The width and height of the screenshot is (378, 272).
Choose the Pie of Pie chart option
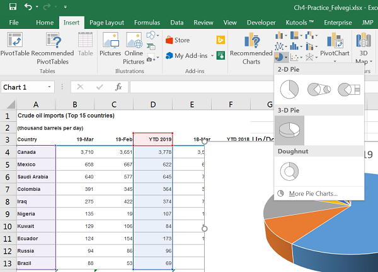[x=319, y=89]
